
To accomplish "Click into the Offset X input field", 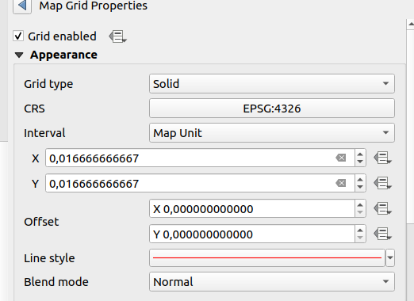I will click(x=252, y=208).
